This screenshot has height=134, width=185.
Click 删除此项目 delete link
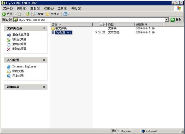click(x=19, y=49)
